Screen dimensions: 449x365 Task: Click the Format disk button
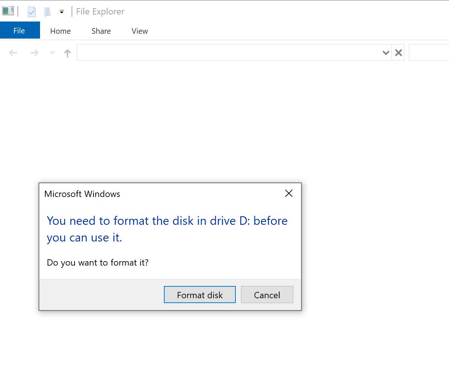(x=200, y=295)
